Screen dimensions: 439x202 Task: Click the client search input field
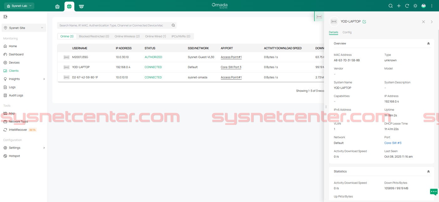tap(114, 25)
